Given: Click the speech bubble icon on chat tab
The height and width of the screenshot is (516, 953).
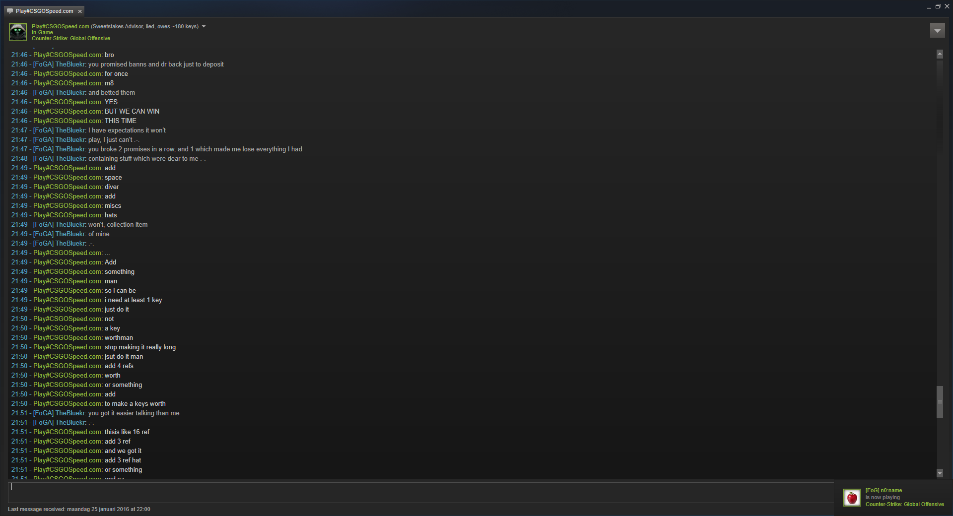Looking at the screenshot, I should (10, 11).
